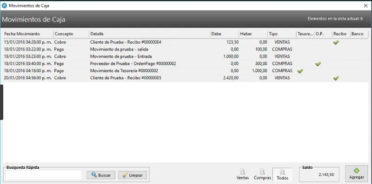Click the Recibo checkmark for Recibo #00000004

pos(336,42)
